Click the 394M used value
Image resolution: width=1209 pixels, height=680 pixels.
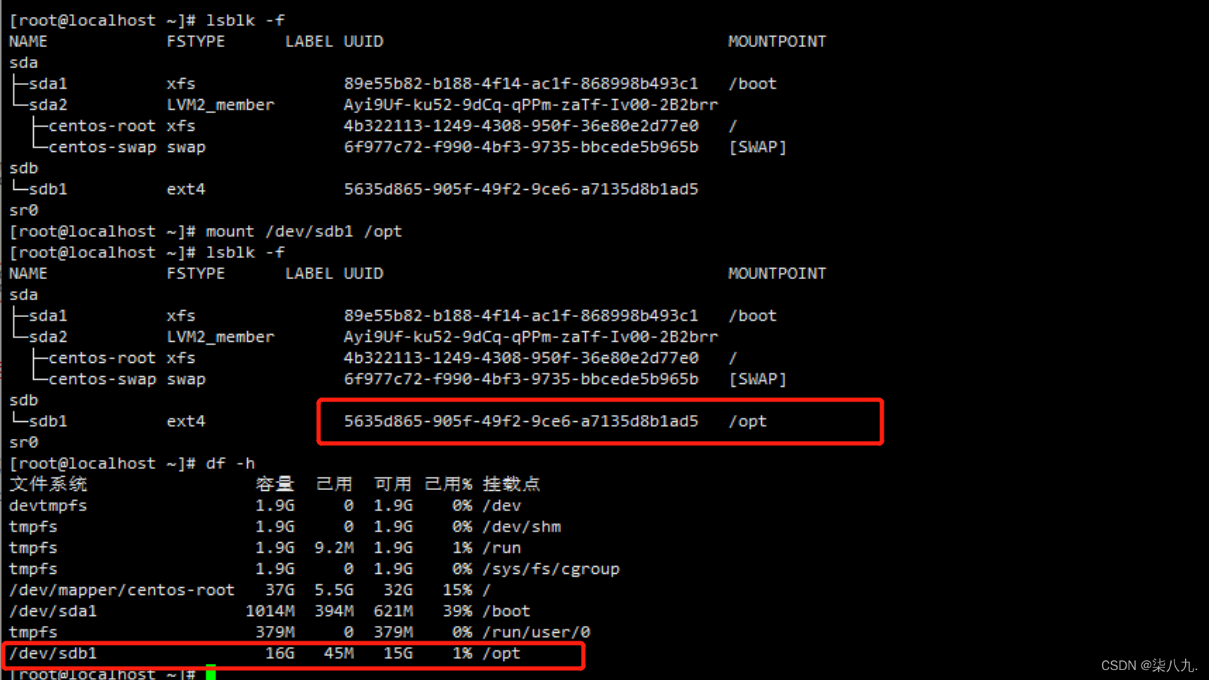click(x=334, y=611)
